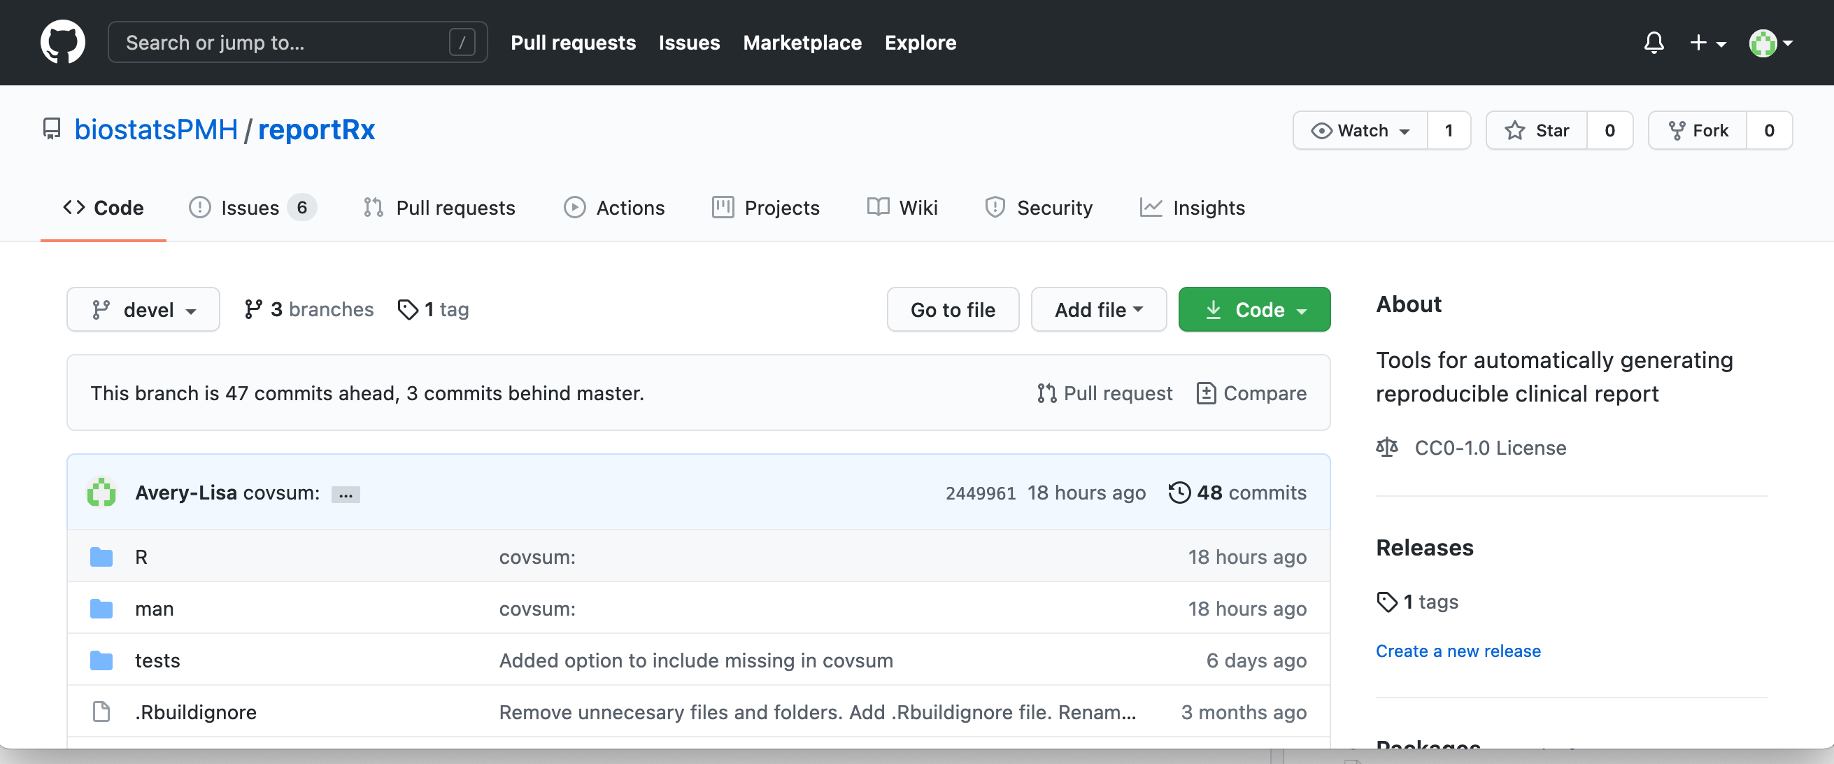
Task: Focus the Search or jump to field
Action: coord(285,43)
